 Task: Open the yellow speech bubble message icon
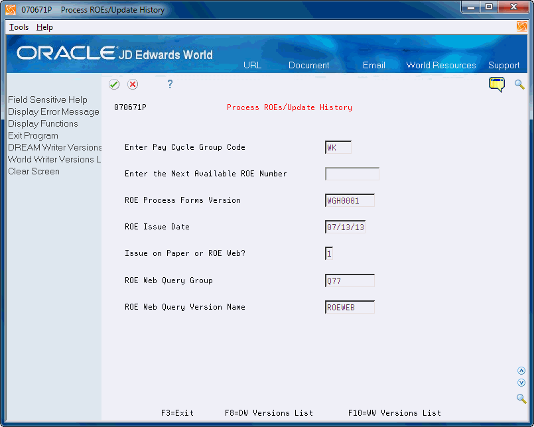[x=497, y=84]
